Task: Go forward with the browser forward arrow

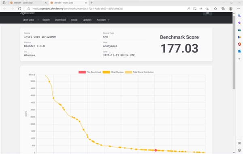Action: [x=12, y=9]
